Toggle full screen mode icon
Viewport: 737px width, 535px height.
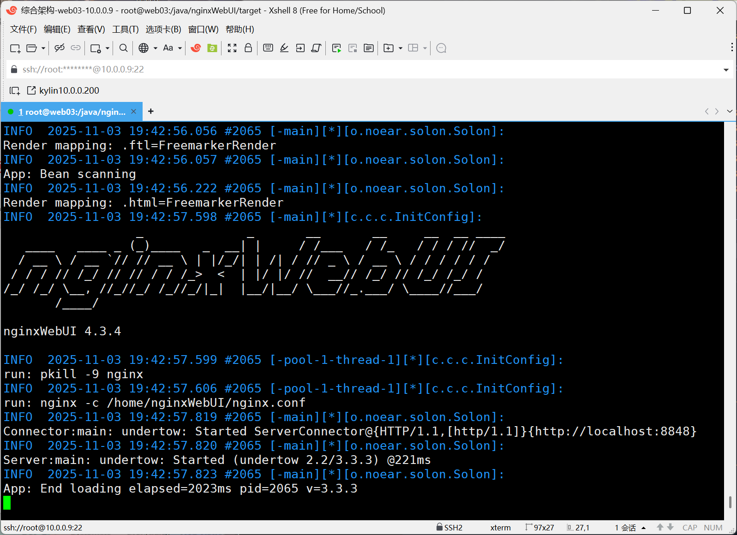(x=232, y=48)
